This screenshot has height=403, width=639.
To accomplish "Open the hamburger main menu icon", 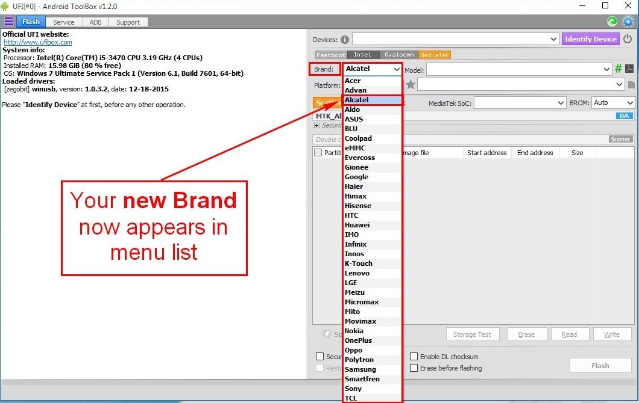I will pyautogui.click(x=8, y=22).
